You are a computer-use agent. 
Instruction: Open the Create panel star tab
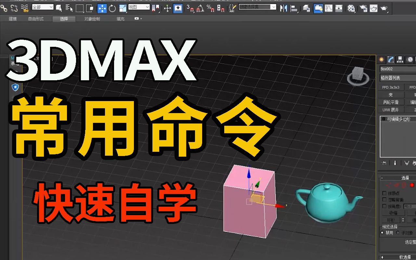coord(382,59)
